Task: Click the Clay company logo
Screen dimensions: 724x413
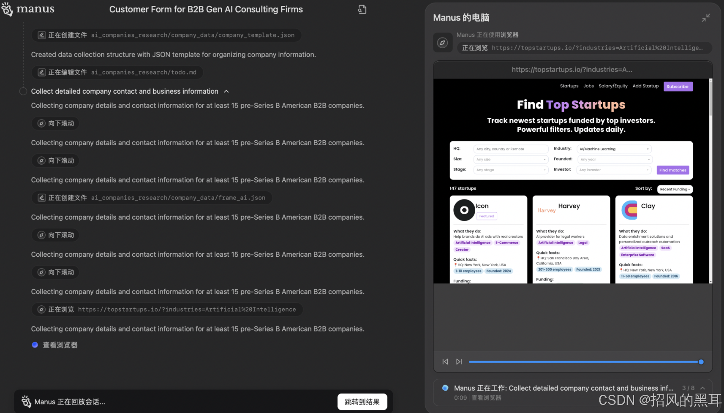Action: coord(629,210)
